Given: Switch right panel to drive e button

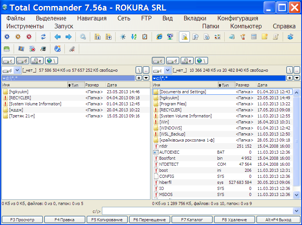Looking at the screenshot, I should pos(187,61).
